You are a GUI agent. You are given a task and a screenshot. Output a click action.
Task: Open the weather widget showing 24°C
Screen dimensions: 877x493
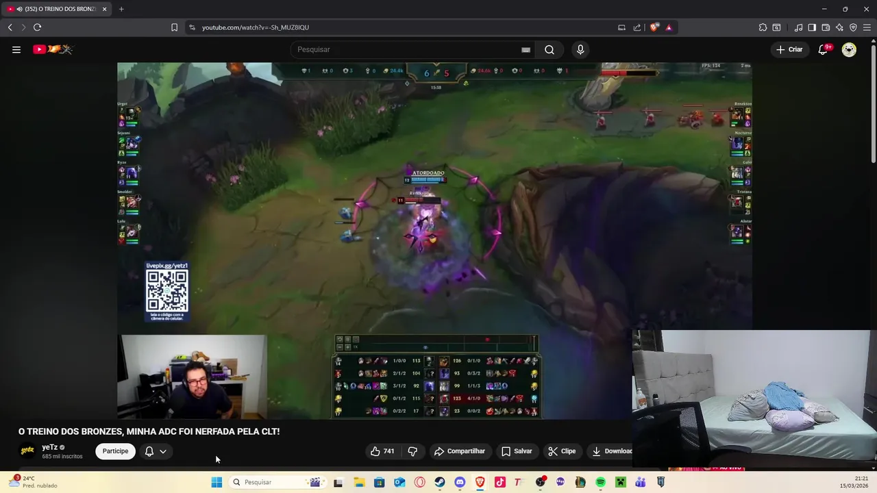coord(33,481)
